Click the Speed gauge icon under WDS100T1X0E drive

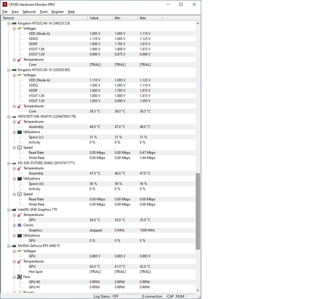click(x=20, y=147)
